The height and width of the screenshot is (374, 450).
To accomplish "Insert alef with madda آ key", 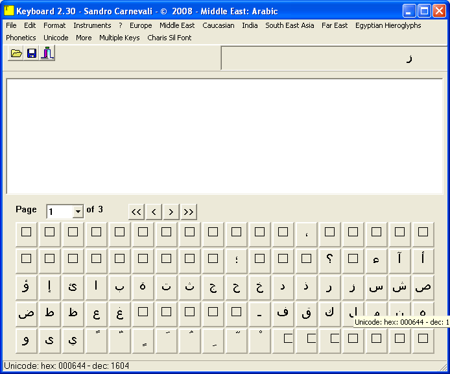I will (399, 261).
